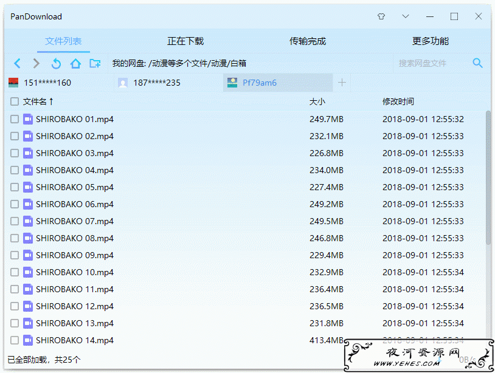This screenshot has width=495, height=373.
Task: Open the title bar dropdown menu arrow
Action: [406, 16]
